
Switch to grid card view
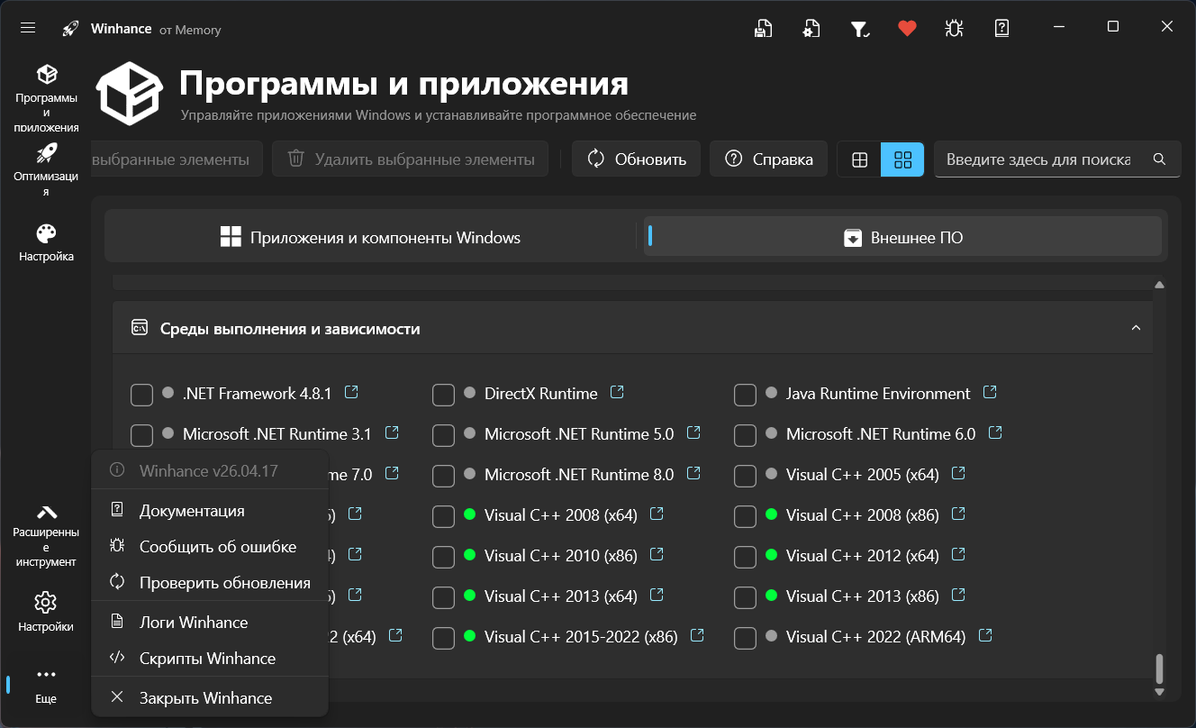pyautogui.click(x=902, y=159)
